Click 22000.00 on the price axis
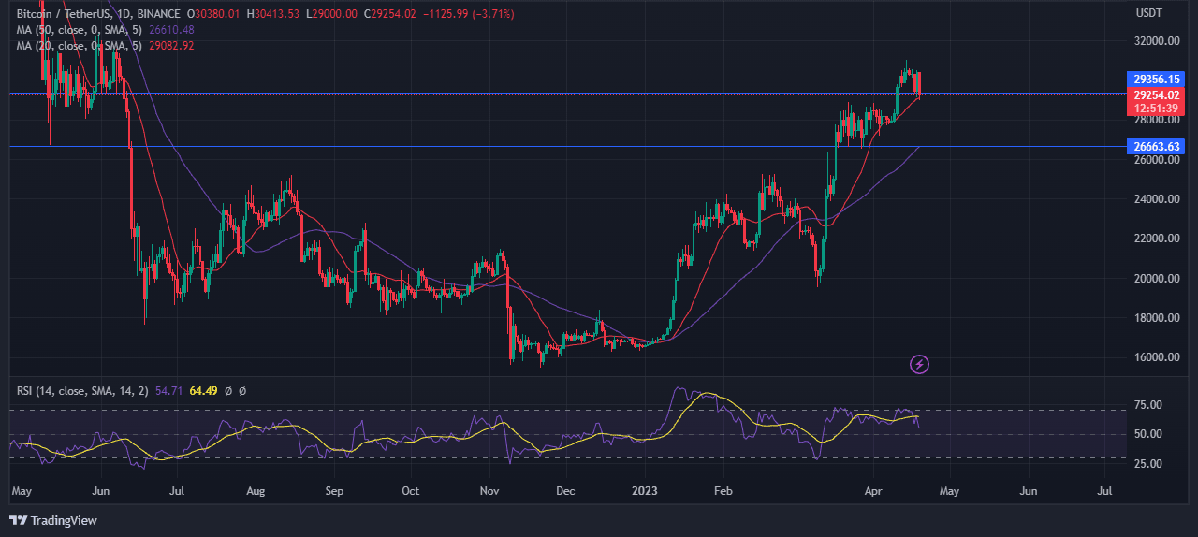 click(x=1156, y=239)
